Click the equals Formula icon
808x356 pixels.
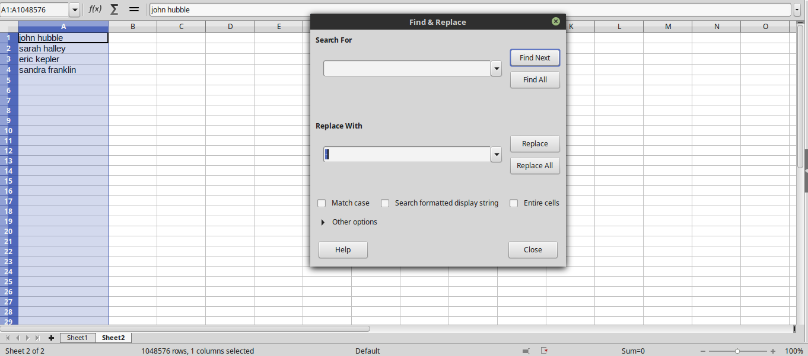pyautogui.click(x=134, y=9)
